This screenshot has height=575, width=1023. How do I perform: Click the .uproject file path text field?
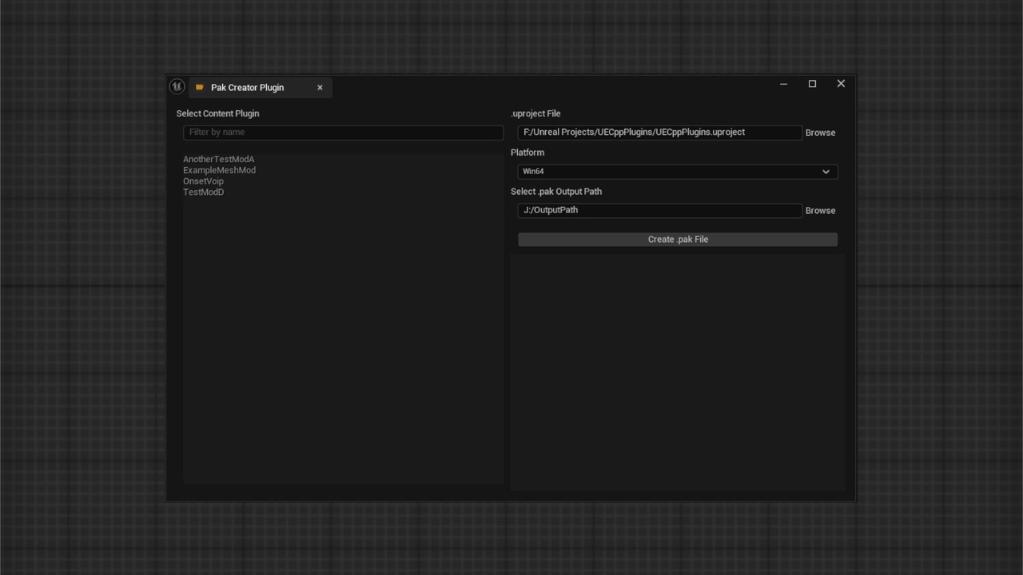pos(659,132)
